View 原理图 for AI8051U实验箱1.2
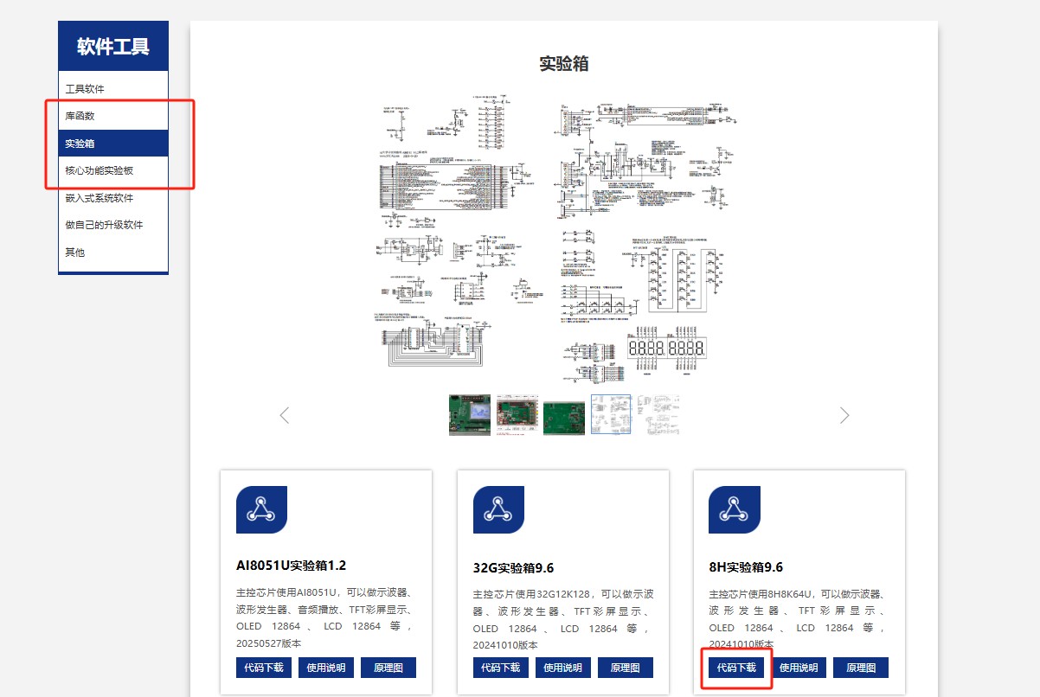The width and height of the screenshot is (1040, 697). pyautogui.click(x=388, y=668)
